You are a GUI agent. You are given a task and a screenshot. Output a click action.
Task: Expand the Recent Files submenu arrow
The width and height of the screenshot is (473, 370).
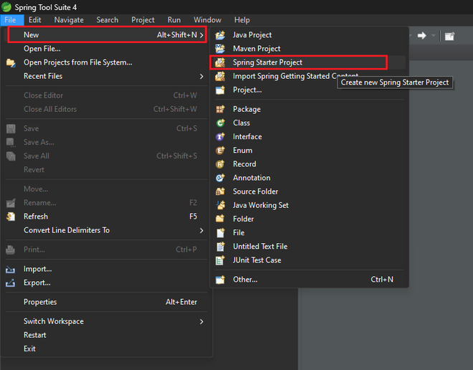201,76
